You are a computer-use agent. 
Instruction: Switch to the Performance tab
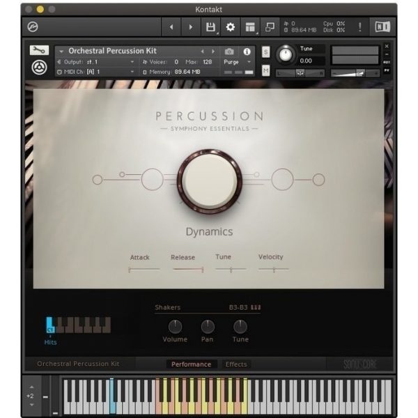pos(191,364)
